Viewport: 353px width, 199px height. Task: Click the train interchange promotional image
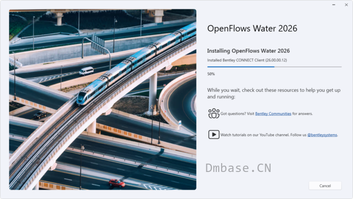pos(102,99)
